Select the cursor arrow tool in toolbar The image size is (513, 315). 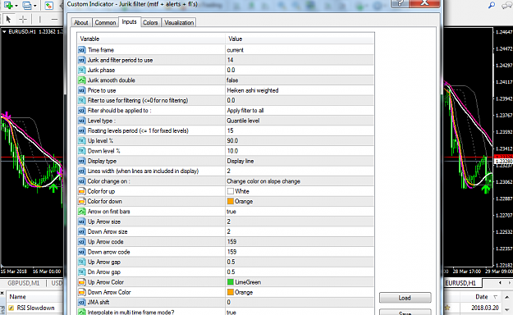click(x=8, y=20)
